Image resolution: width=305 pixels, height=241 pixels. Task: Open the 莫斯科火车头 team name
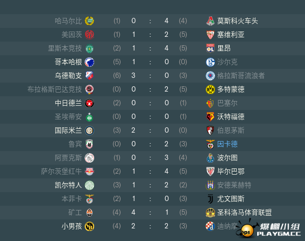[x=237, y=21]
